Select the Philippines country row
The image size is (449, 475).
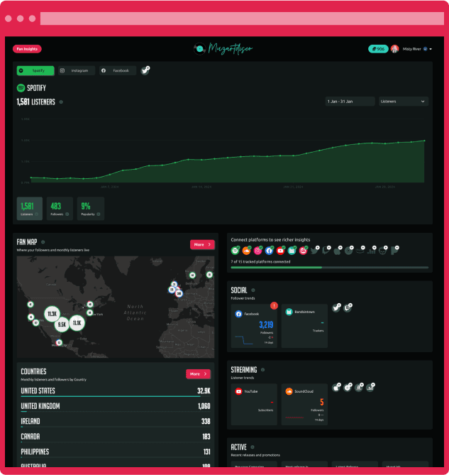[116, 452]
